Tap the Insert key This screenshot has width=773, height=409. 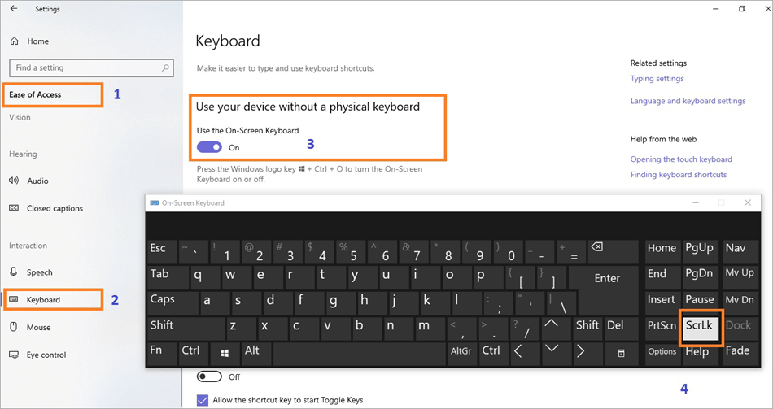[662, 302]
